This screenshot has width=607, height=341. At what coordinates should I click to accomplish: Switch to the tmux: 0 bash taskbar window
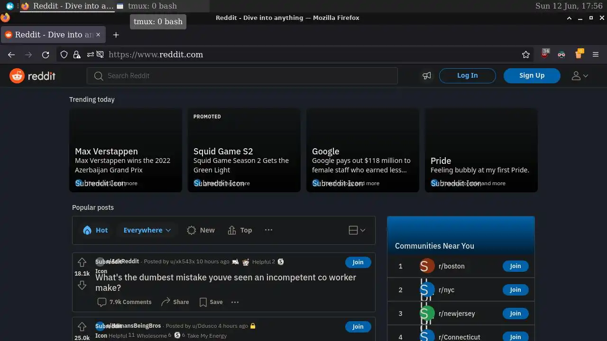[x=161, y=6]
